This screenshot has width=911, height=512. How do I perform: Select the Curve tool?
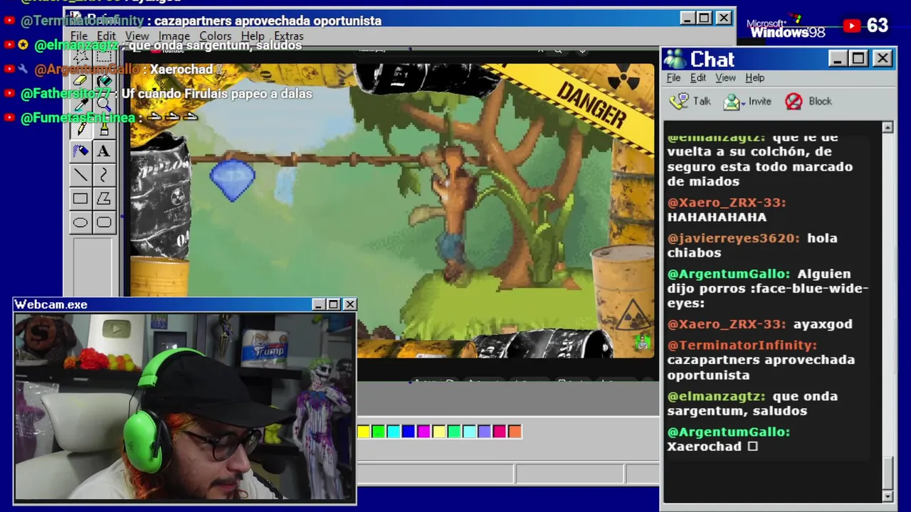(x=104, y=175)
